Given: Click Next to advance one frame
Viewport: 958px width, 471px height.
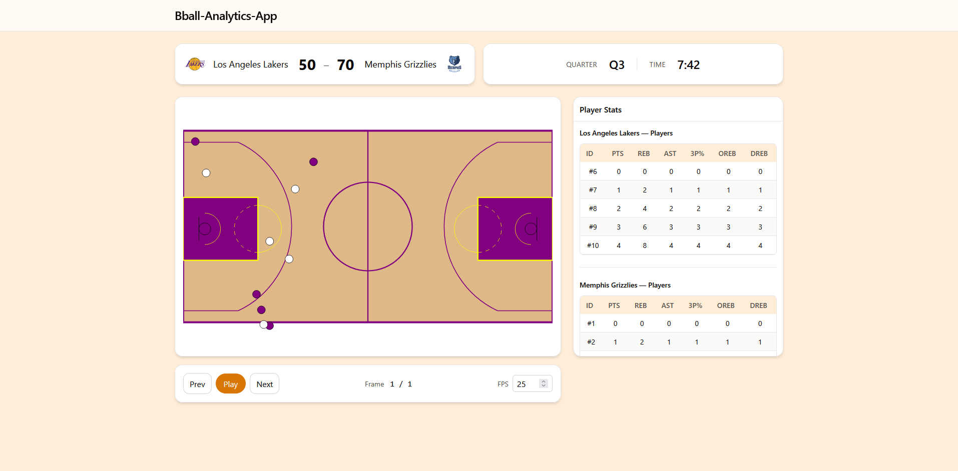Looking at the screenshot, I should [x=264, y=383].
